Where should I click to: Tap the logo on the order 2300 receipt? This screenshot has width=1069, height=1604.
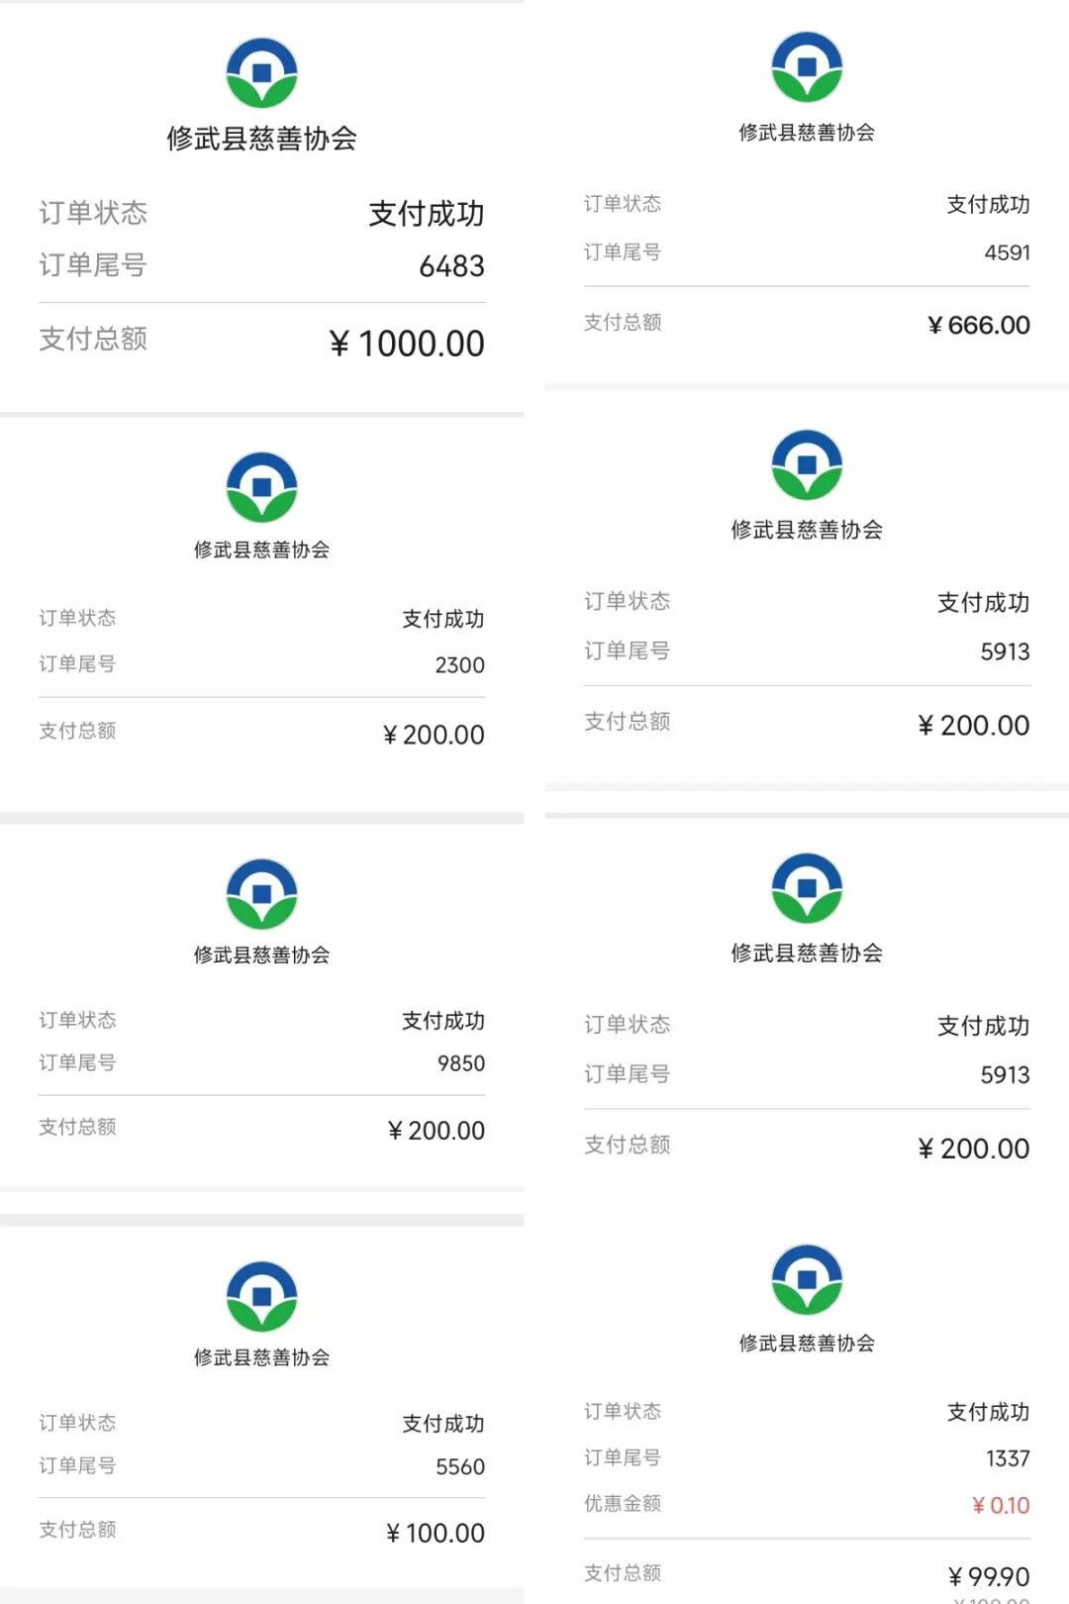click(x=261, y=487)
